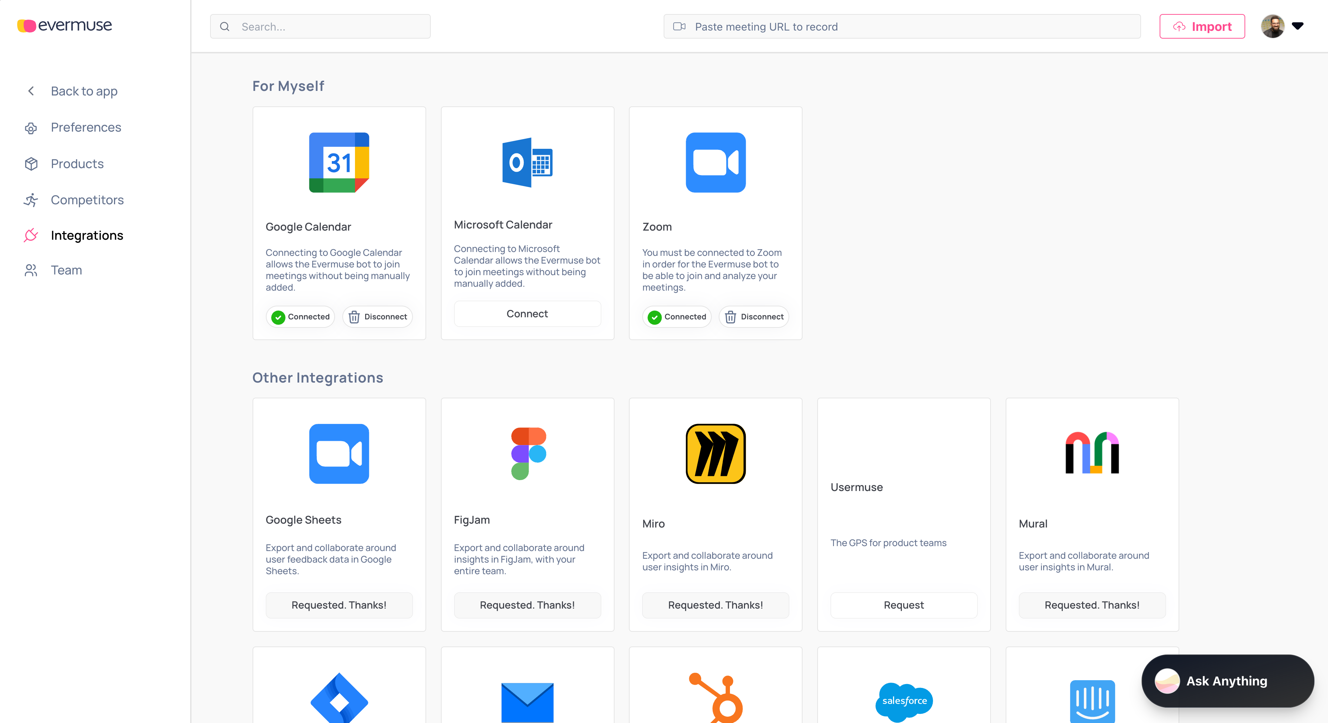
Task: Open the Ask Anything assistant
Action: (1227, 681)
